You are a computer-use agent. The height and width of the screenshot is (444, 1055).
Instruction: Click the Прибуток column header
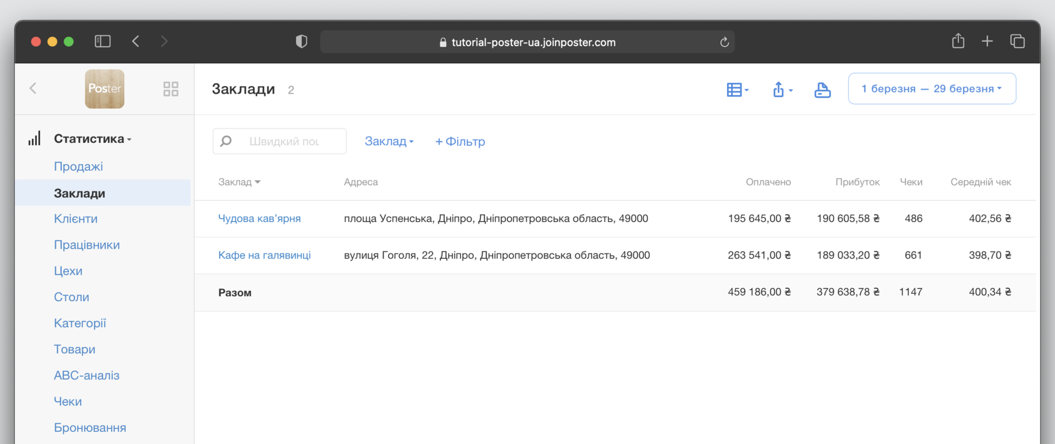pyautogui.click(x=857, y=182)
